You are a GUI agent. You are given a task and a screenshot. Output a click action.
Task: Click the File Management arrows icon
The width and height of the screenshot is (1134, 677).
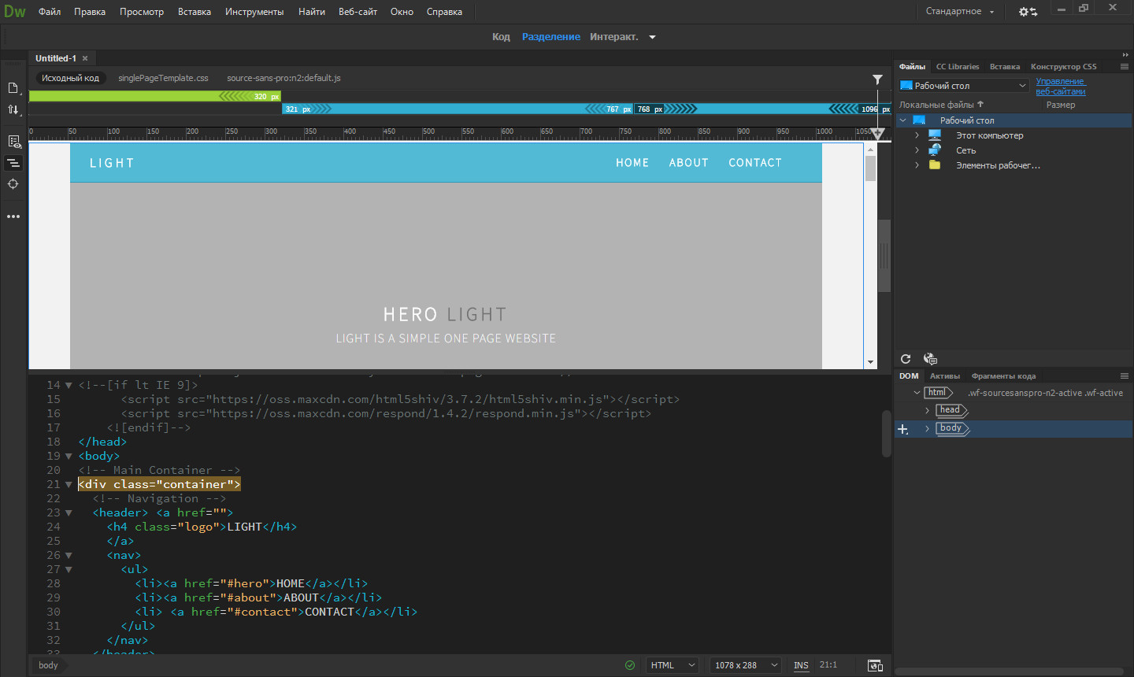[x=13, y=110]
